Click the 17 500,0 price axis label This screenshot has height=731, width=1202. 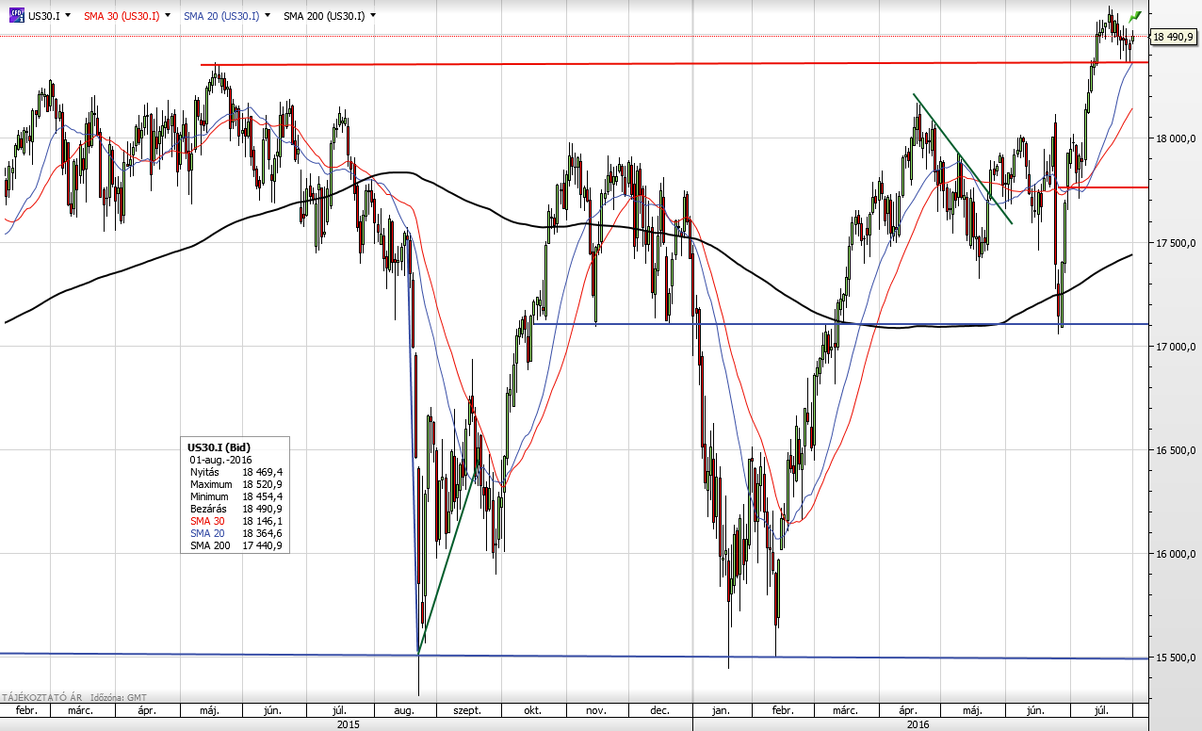[1176, 243]
